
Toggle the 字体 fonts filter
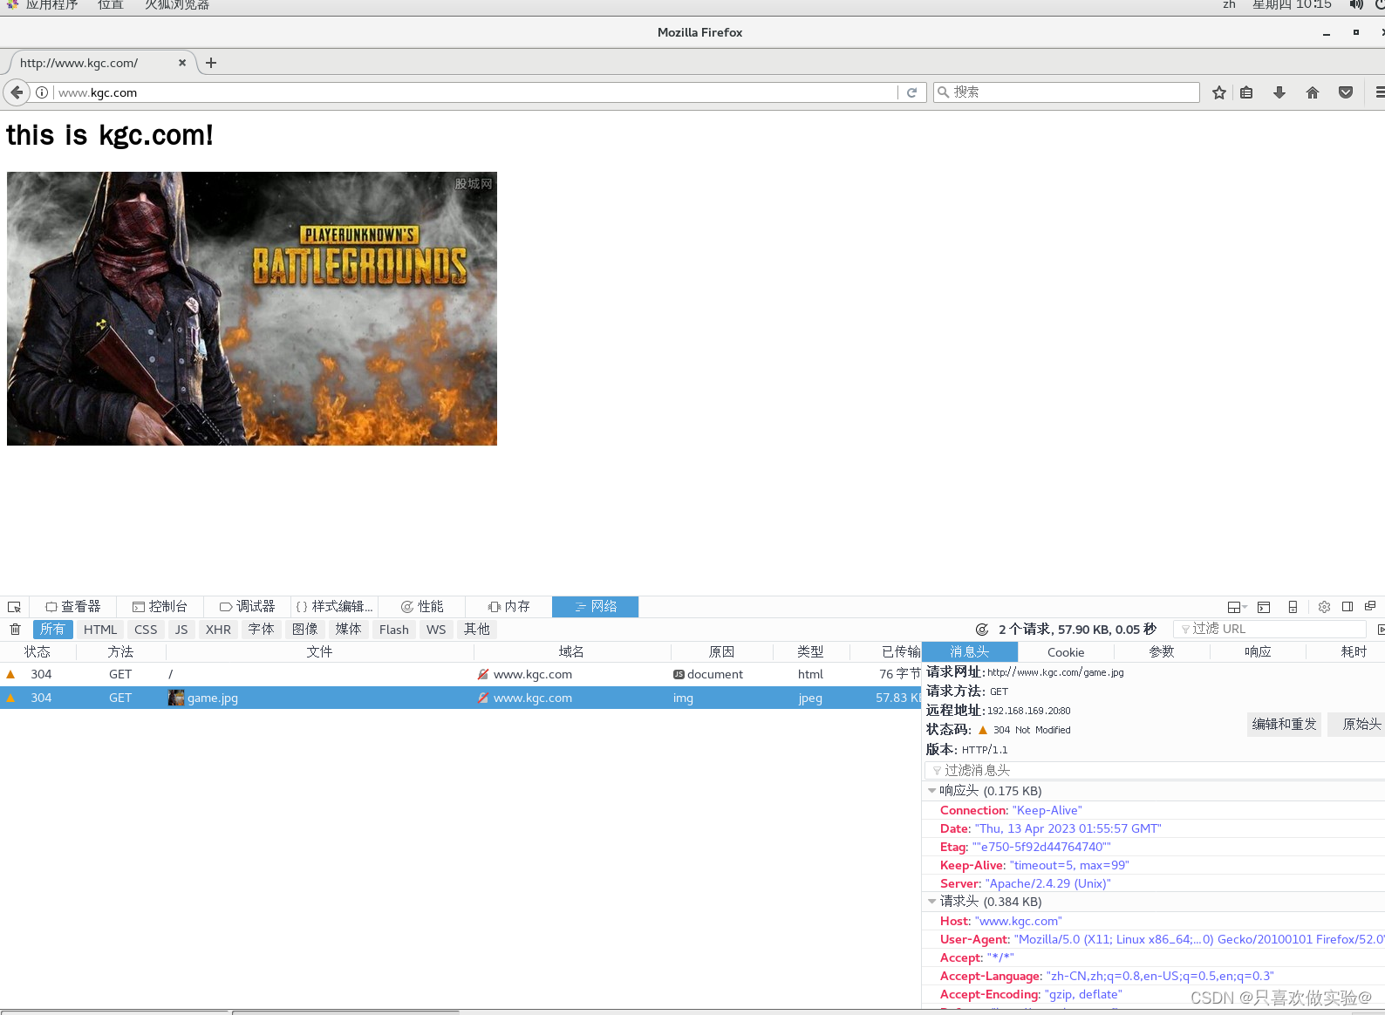click(261, 630)
